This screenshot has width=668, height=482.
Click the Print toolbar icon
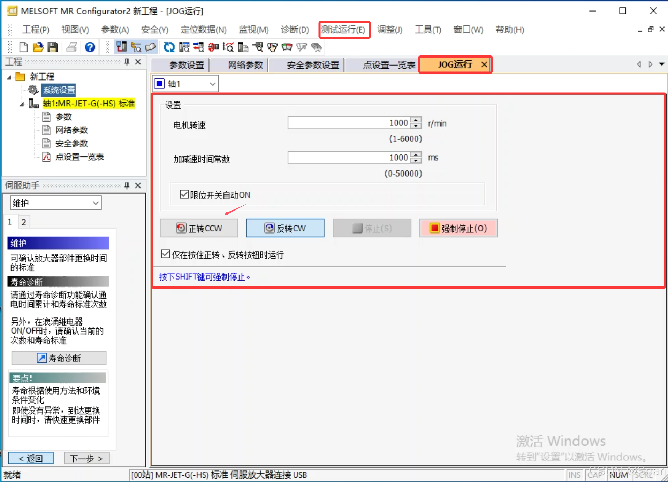click(72, 47)
